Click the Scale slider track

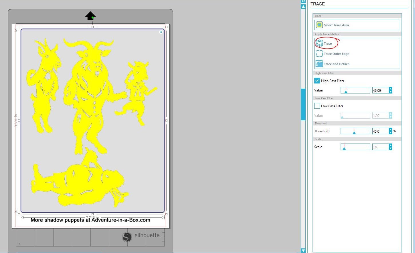355,147
